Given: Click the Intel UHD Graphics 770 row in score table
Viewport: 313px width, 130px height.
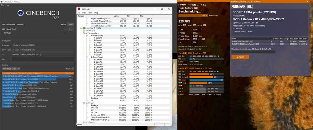Looking at the screenshot, I should pyautogui.click(x=269, y=41).
